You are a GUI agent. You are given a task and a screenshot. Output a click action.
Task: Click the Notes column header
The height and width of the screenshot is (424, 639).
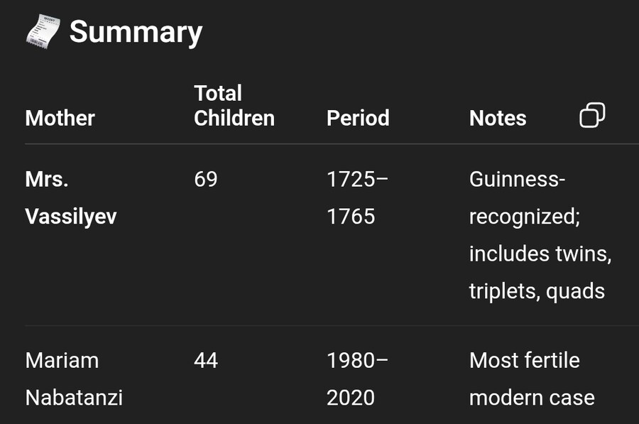498,118
